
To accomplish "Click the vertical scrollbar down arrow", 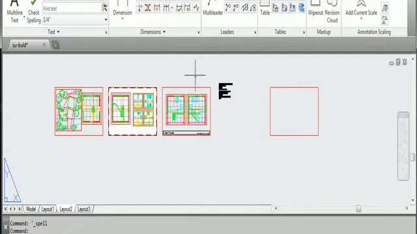I will click(x=412, y=200).
